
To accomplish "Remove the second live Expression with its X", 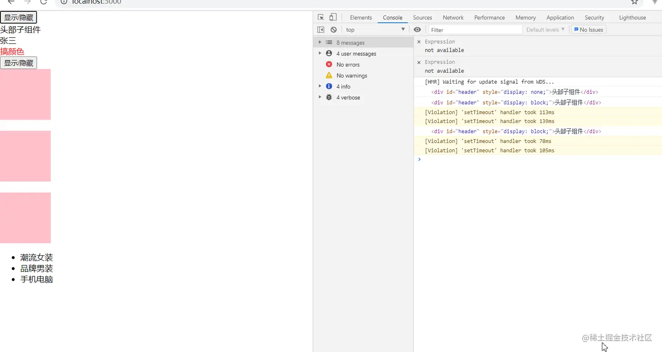I will tap(419, 62).
